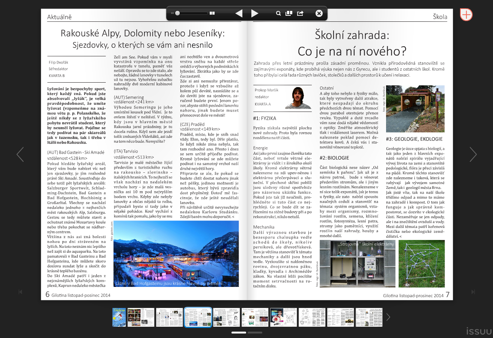Click the track of the zoom slider
Screen dimensions: 493x338
[x=192, y=13]
